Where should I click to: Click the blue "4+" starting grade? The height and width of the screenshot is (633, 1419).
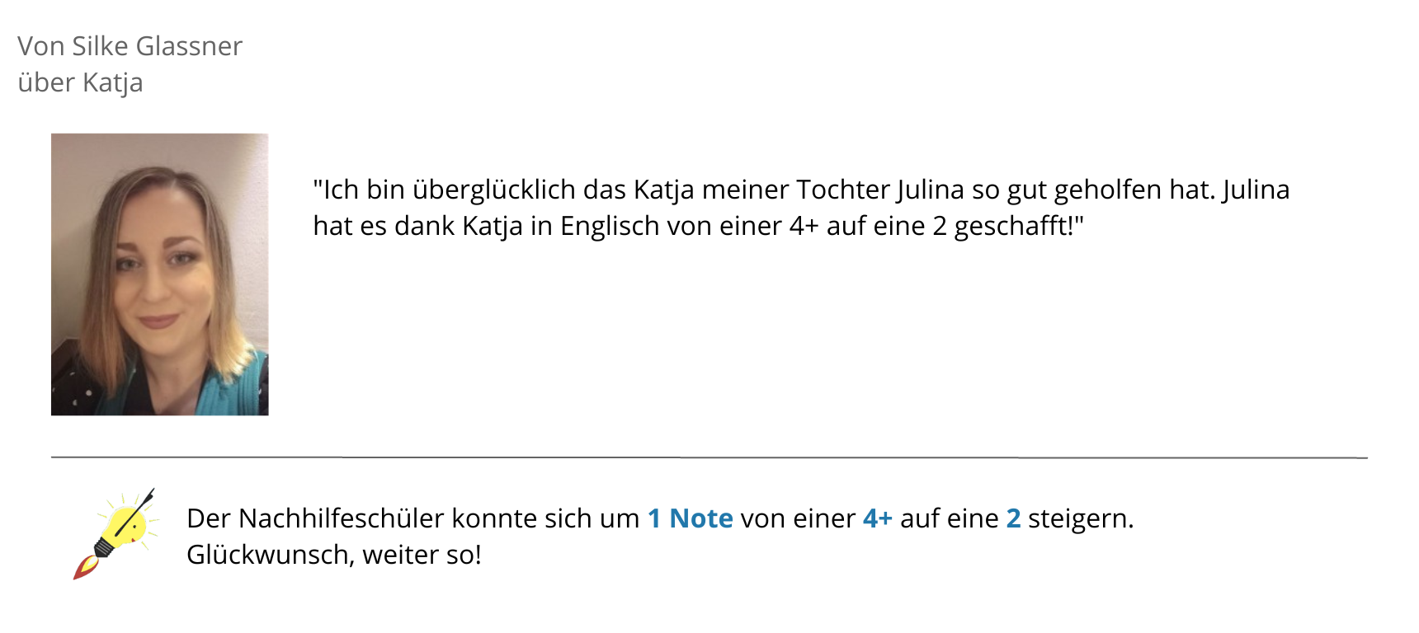(x=878, y=518)
